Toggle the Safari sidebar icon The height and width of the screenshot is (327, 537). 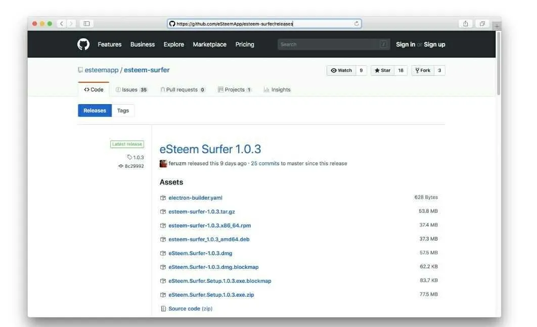(x=86, y=24)
